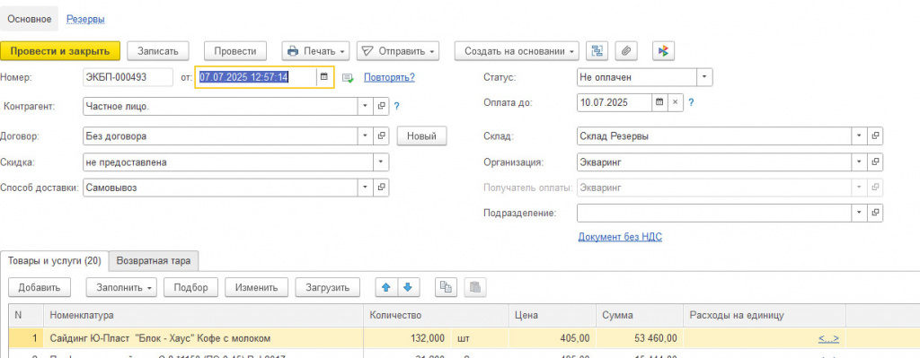Open Организация record card icon
The width and height of the screenshot is (920, 358).
pos(875,162)
